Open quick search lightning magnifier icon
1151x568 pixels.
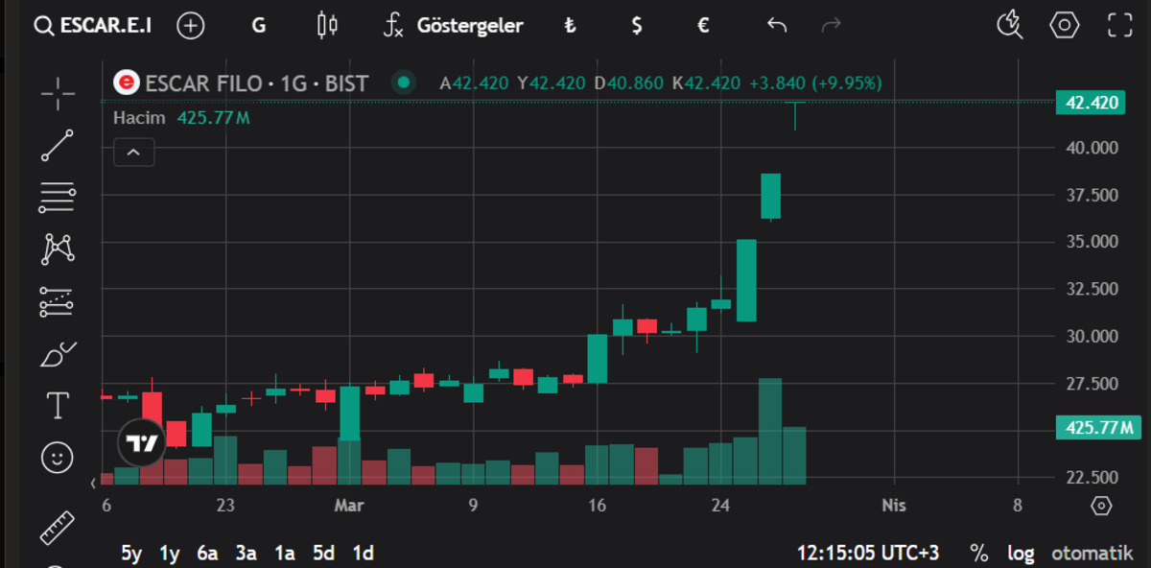point(1010,25)
